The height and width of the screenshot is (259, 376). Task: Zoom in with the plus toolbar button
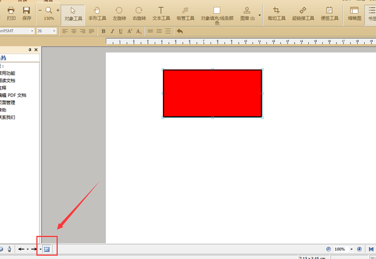tap(58, 10)
